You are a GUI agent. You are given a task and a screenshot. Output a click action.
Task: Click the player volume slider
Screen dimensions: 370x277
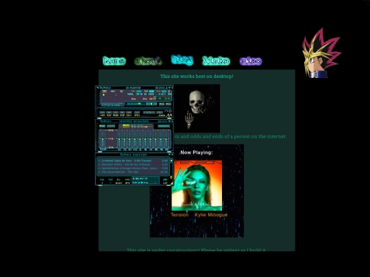point(135,104)
